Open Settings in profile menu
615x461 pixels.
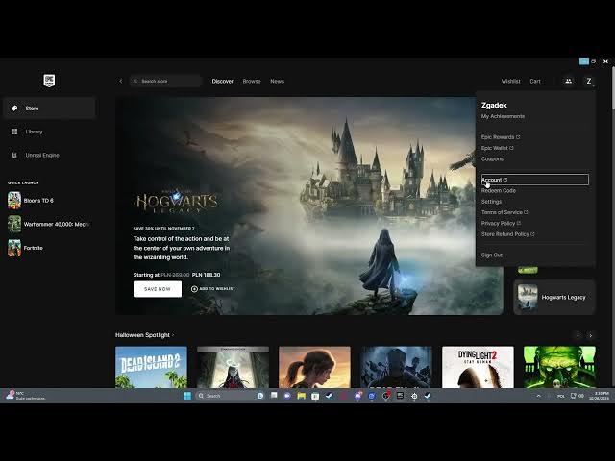pos(491,202)
